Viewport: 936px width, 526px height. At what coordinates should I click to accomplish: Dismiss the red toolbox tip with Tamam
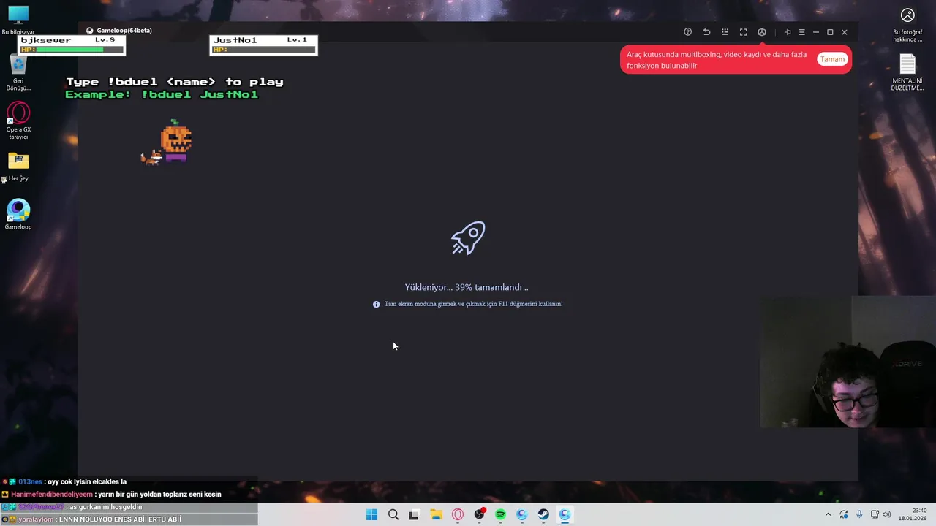[832, 59]
